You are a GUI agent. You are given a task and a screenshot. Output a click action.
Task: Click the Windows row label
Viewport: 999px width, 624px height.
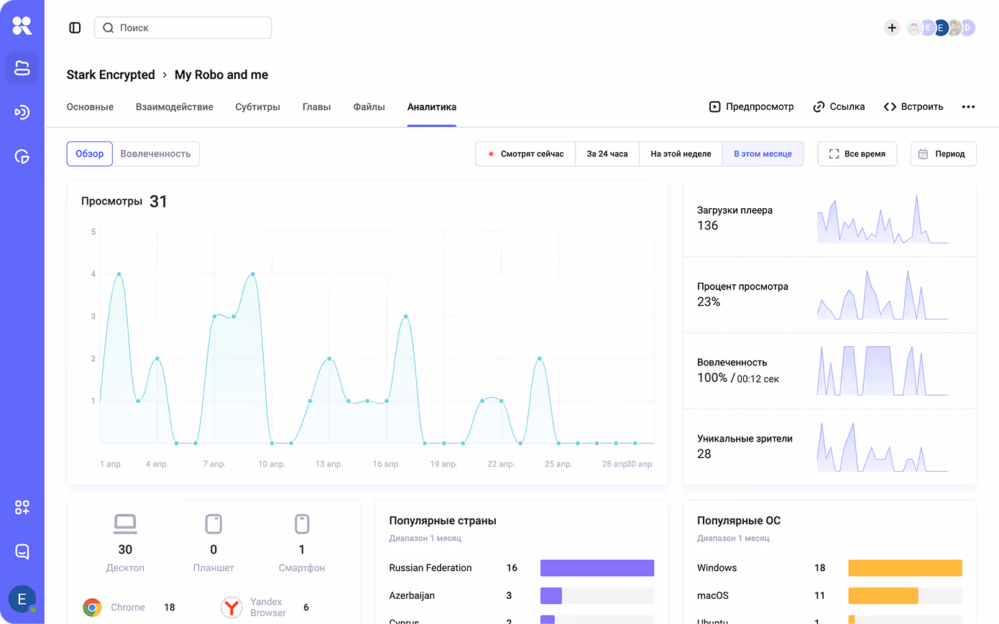(717, 568)
